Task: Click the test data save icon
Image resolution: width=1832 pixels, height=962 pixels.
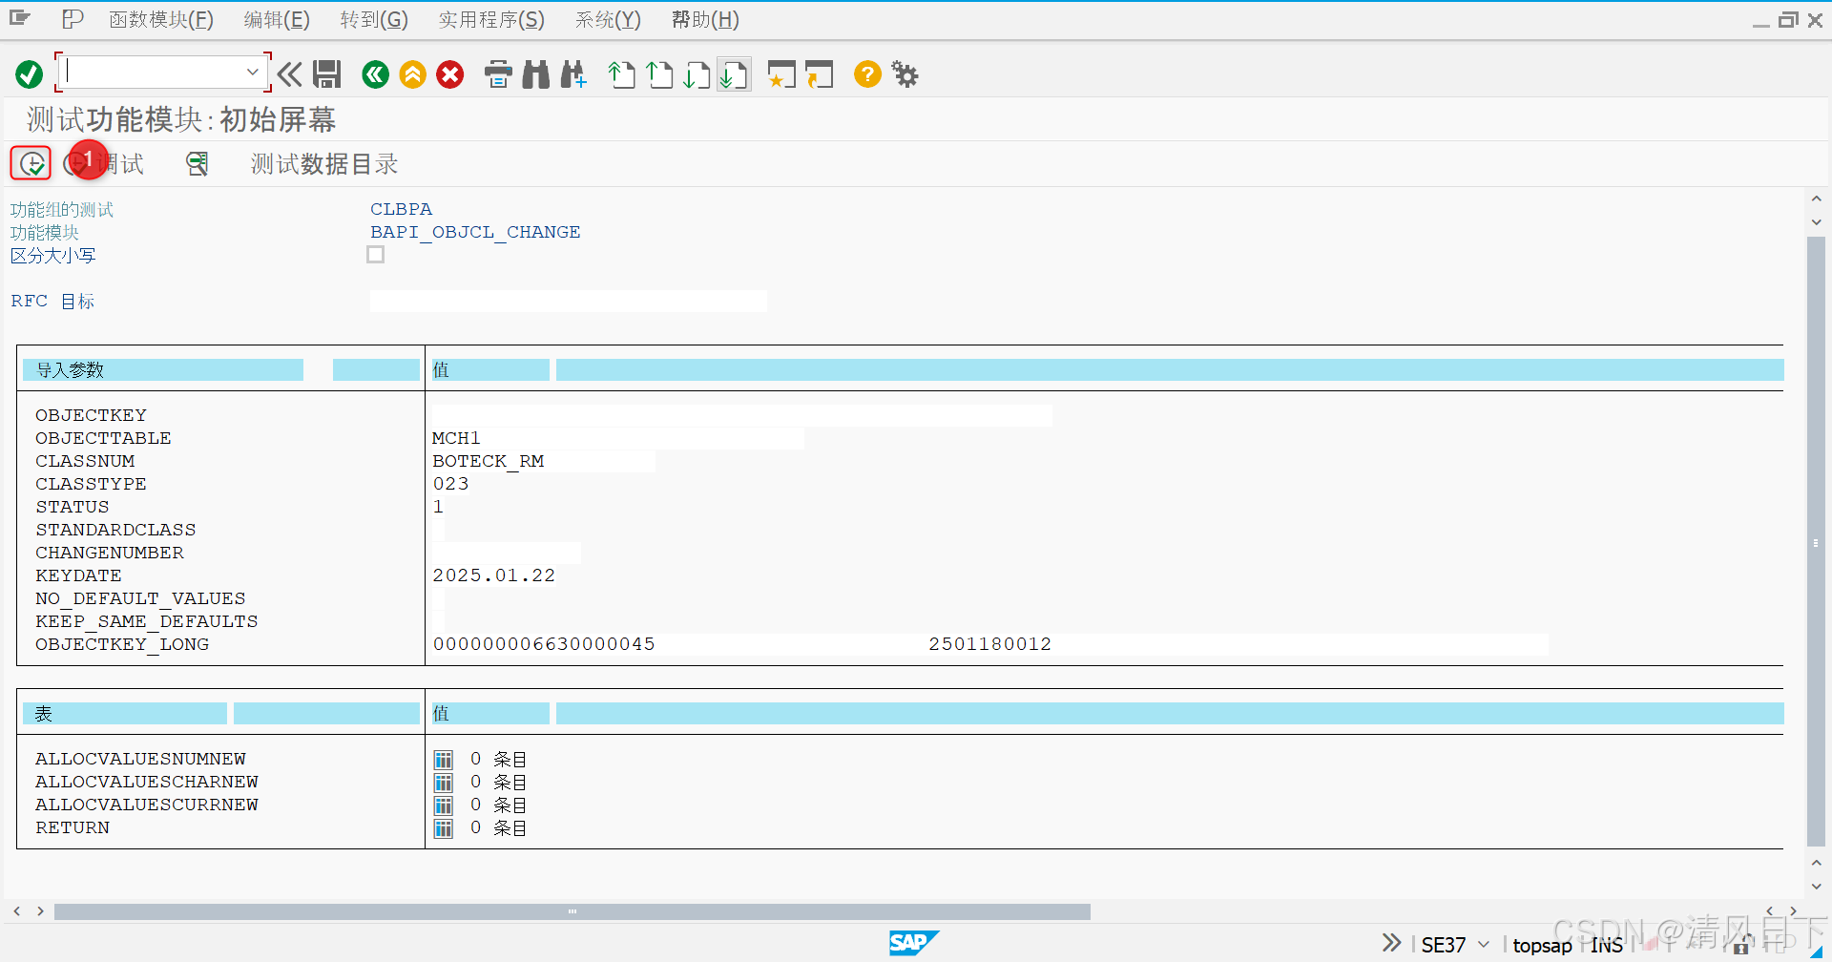Action: [x=198, y=164]
